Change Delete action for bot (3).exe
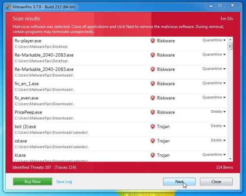 (x=218, y=126)
